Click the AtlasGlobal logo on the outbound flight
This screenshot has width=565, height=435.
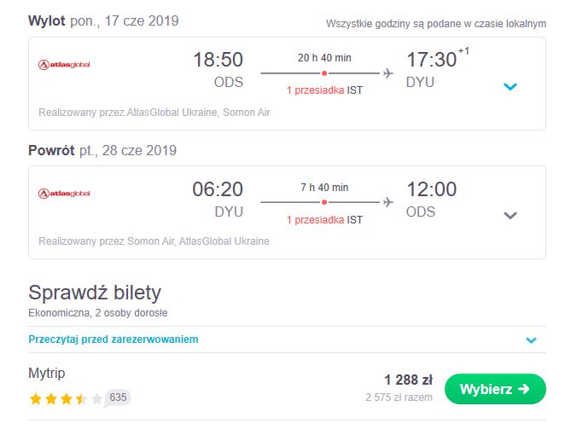[64, 65]
